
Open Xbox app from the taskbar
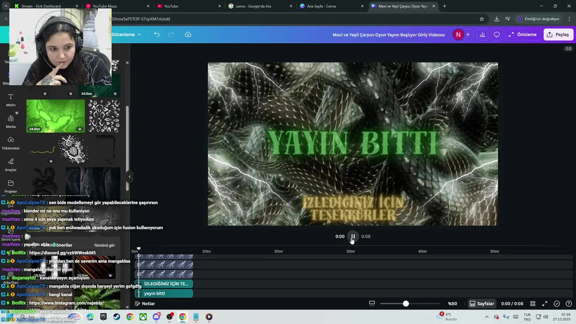pyautogui.click(x=143, y=317)
